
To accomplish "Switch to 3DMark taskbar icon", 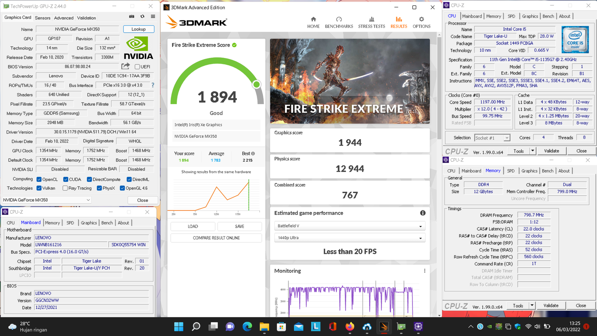I will (384, 326).
